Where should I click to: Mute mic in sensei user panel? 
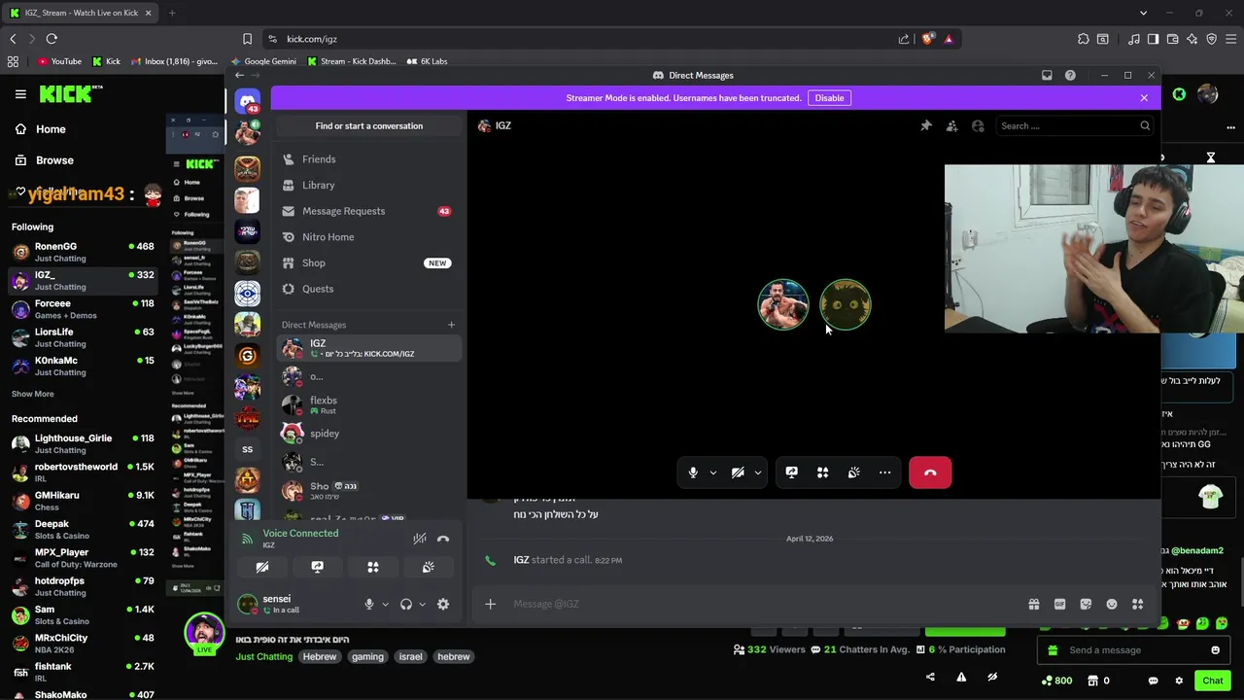[368, 604]
